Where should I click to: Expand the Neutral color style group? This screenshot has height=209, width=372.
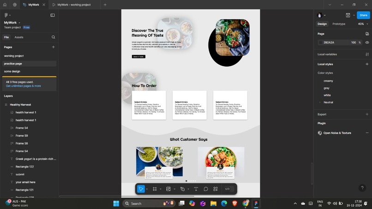pyautogui.click(x=320, y=102)
